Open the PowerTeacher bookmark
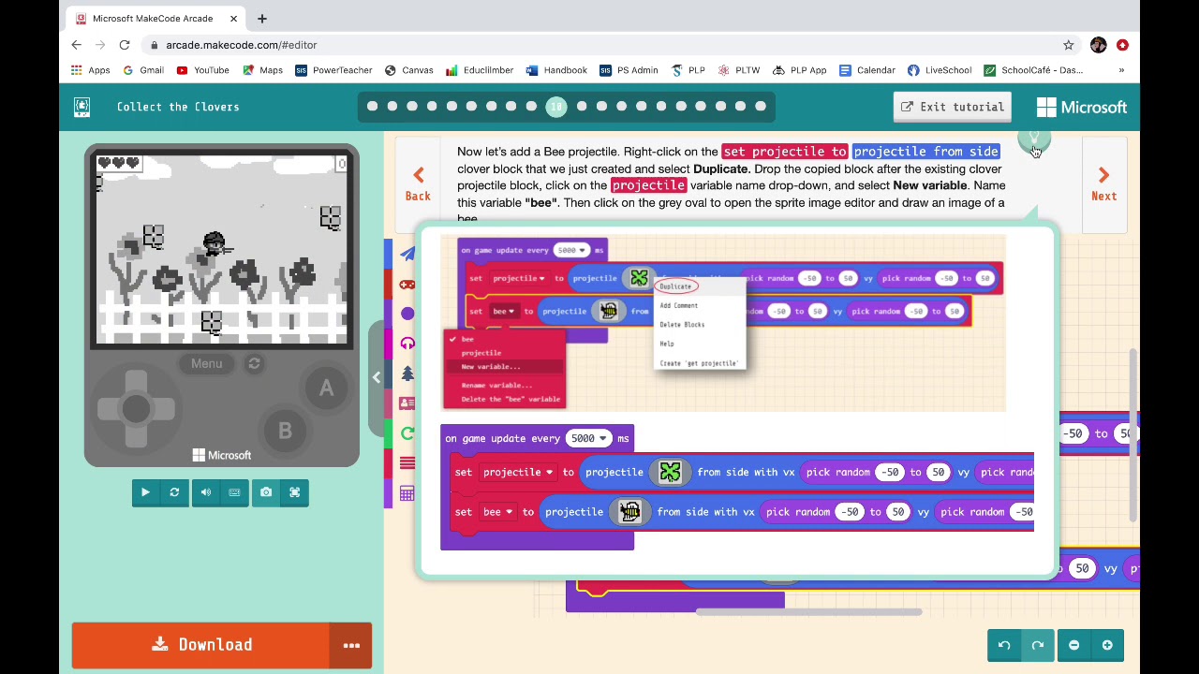This screenshot has width=1199, height=674. point(333,70)
